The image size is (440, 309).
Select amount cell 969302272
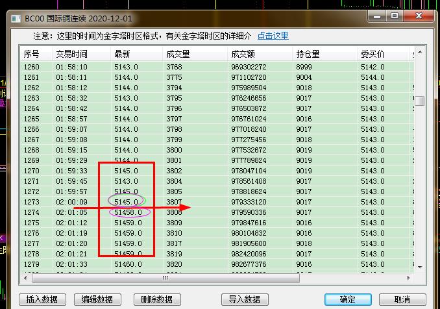click(x=249, y=67)
